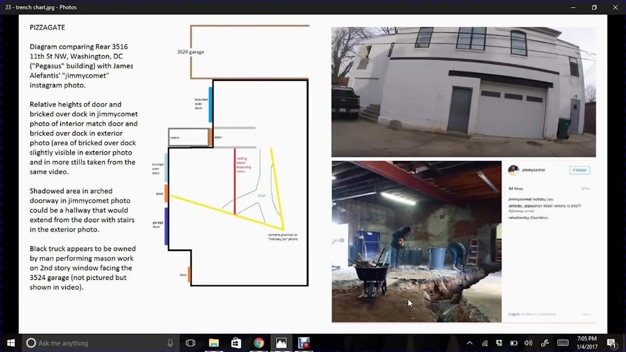626x352 pixels.
Task: Click the '23 - trench chart.jpg - Photos' title
Action: pos(41,7)
